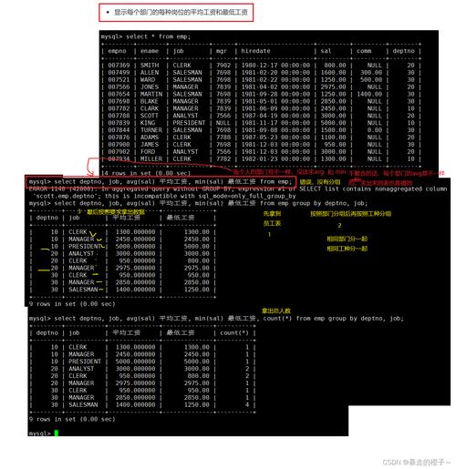Image resolution: width=456 pixels, height=469 pixels.
Task: Select the name CLARK in emp table
Action: [150, 108]
